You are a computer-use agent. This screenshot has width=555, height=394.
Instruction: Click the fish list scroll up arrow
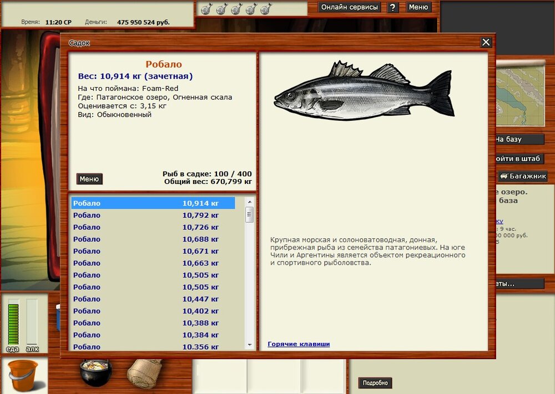250,202
